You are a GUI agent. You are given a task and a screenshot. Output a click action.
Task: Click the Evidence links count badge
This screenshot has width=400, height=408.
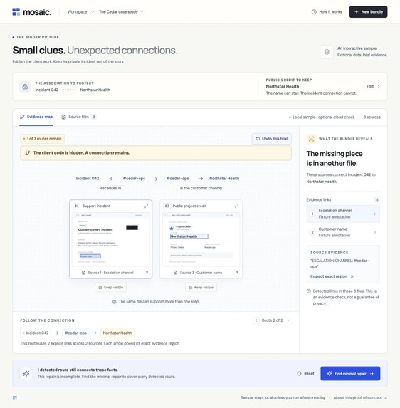click(377, 200)
